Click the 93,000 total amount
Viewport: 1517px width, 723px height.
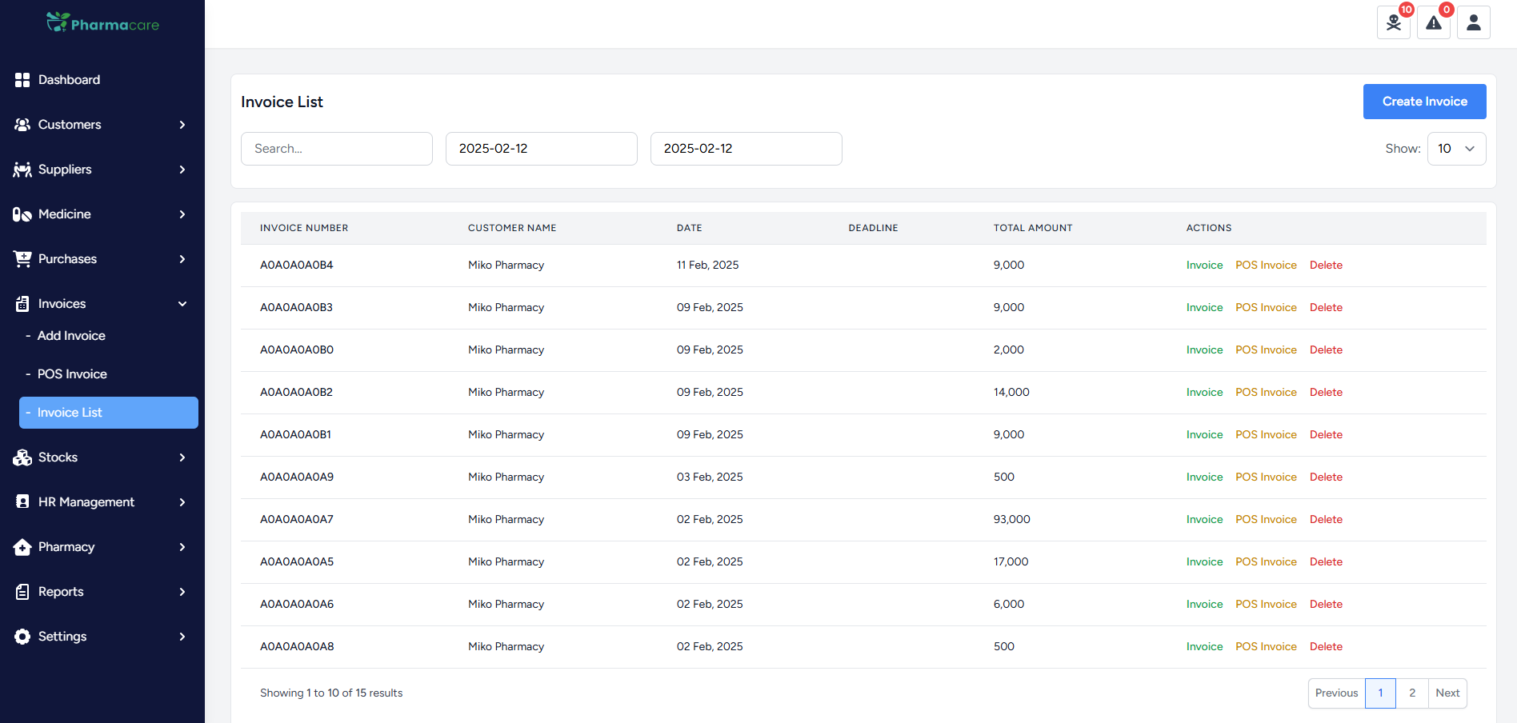pyautogui.click(x=1012, y=520)
